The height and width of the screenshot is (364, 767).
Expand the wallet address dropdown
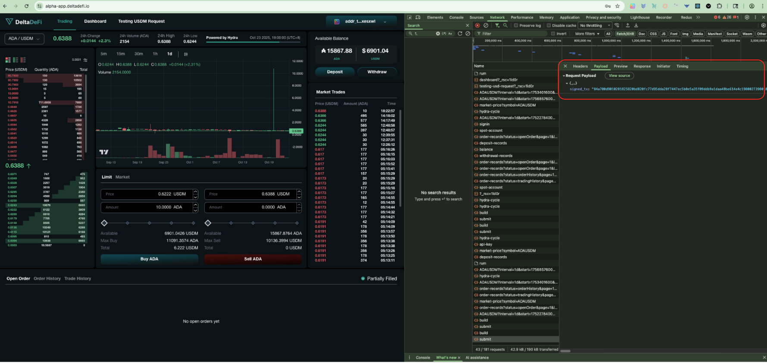coord(361,22)
